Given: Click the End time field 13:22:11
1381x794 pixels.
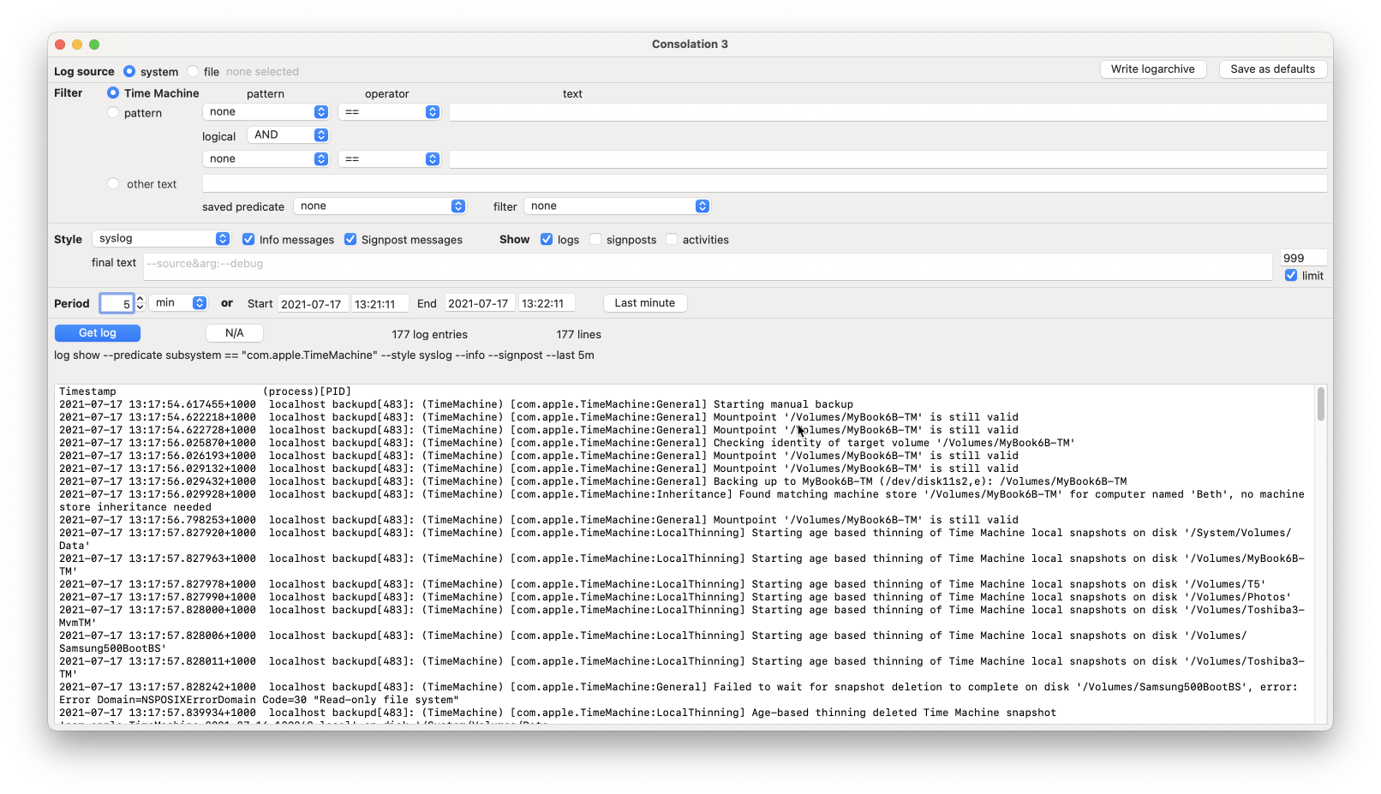Looking at the screenshot, I should coord(547,303).
